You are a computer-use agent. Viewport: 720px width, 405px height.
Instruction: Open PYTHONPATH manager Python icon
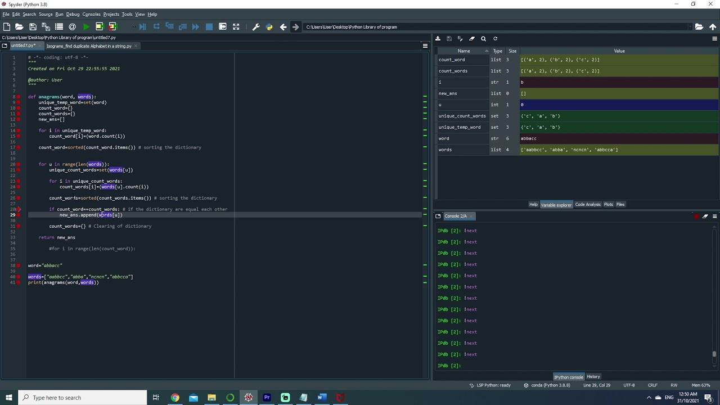(x=269, y=26)
